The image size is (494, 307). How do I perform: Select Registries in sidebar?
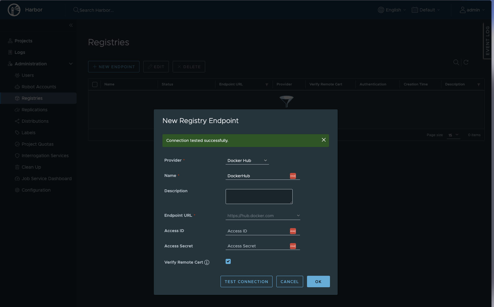pyautogui.click(x=38, y=98)
